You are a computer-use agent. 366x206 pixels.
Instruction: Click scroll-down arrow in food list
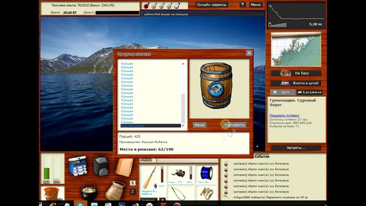(183, 125)
